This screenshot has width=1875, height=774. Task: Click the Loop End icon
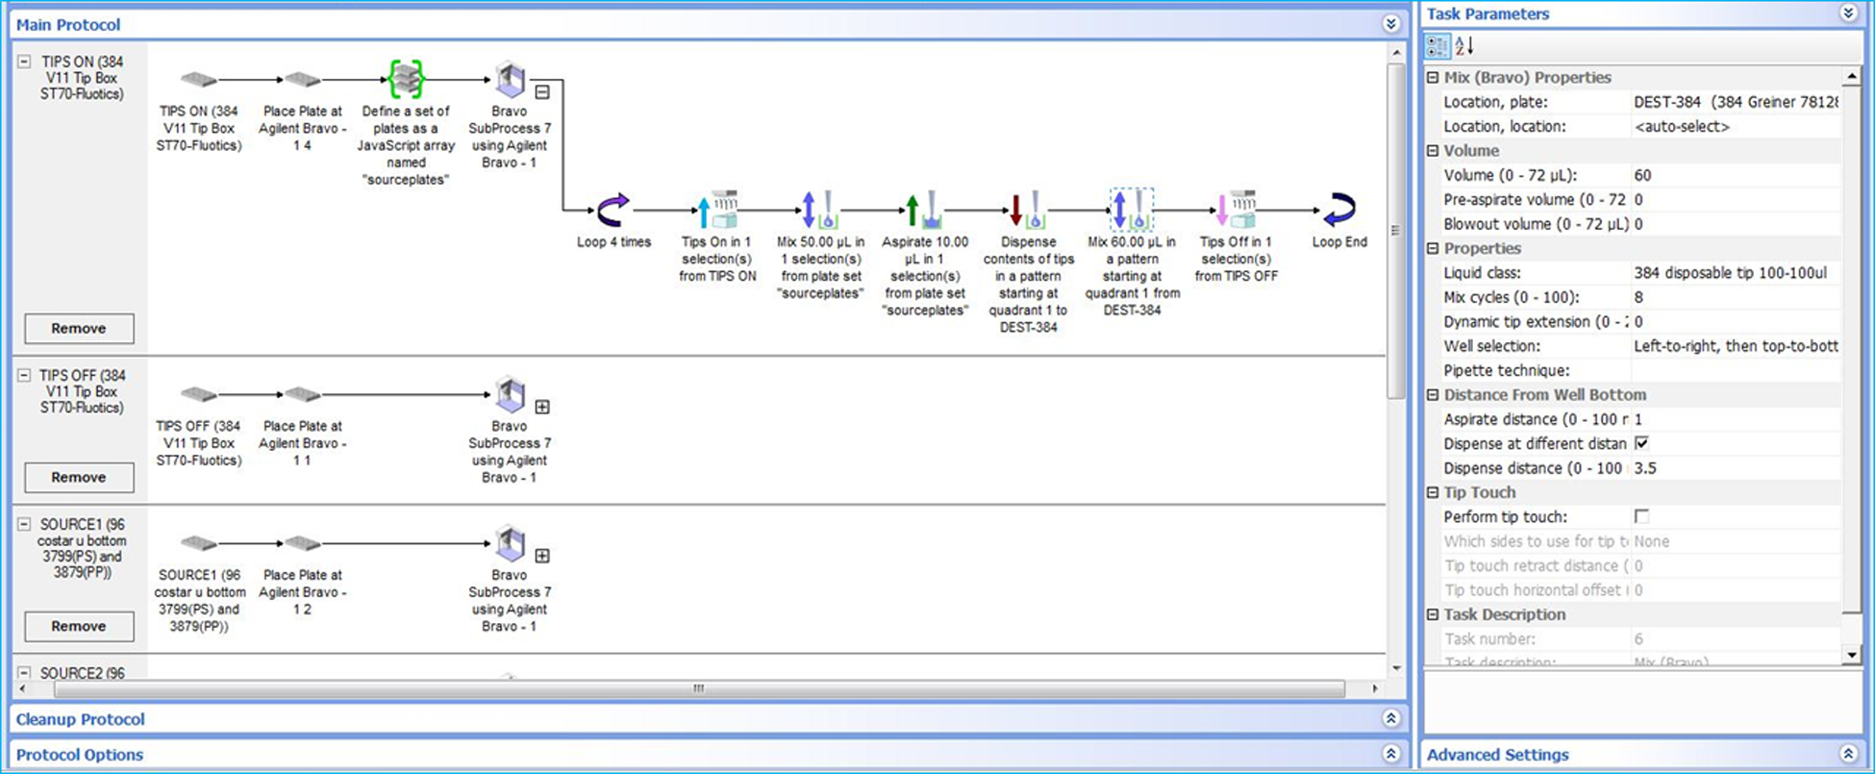tap(1338, 210)
